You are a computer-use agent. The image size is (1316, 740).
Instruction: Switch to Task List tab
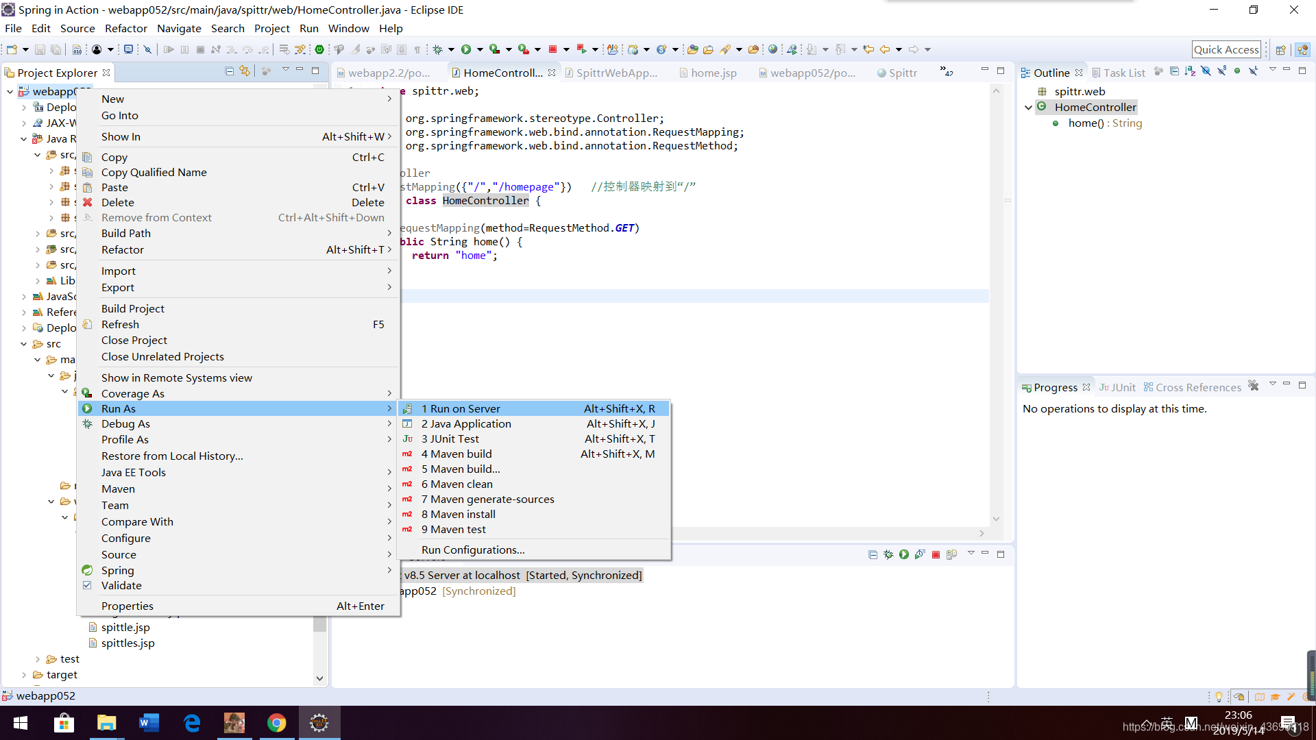[1119, 73]
